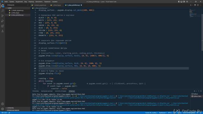This screenshot has height=114, width=203.
Task: Click Python language mode in status bar
Action: click(x=179, y=113)
